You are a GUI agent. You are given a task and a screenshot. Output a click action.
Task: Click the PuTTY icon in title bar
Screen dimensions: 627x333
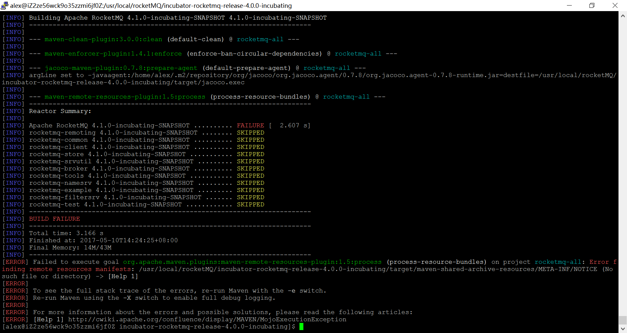5,5
